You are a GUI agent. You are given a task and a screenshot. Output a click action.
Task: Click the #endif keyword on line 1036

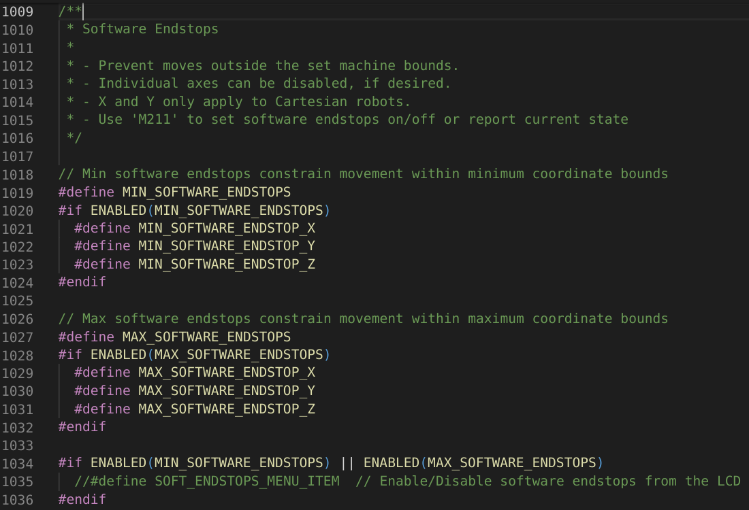[82, 499]
